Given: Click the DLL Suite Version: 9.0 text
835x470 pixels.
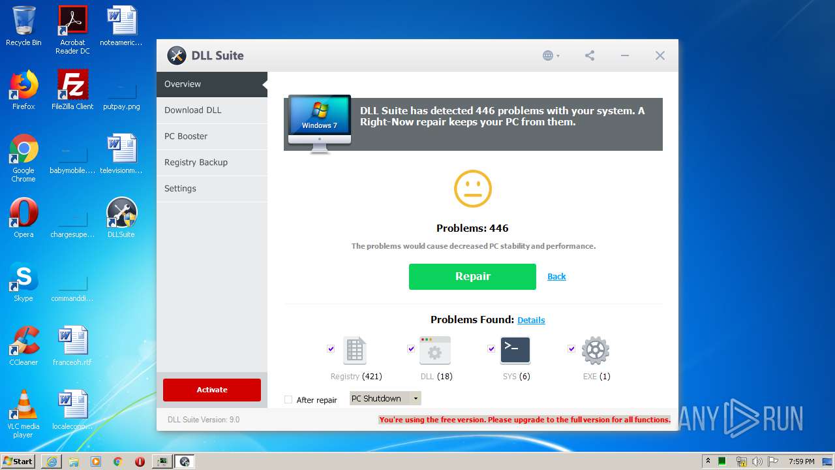Looking at the screenshot, I should (204, 420).
